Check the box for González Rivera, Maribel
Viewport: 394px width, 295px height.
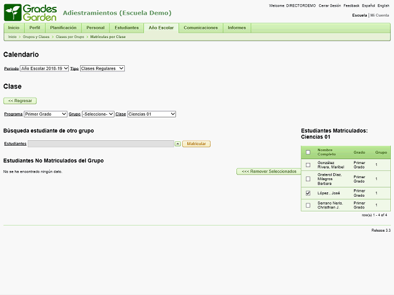(x=308, y=165)
